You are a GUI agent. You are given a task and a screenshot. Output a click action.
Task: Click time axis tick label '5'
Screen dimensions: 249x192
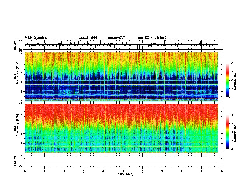pyautogui.click(x=123, y=171)
